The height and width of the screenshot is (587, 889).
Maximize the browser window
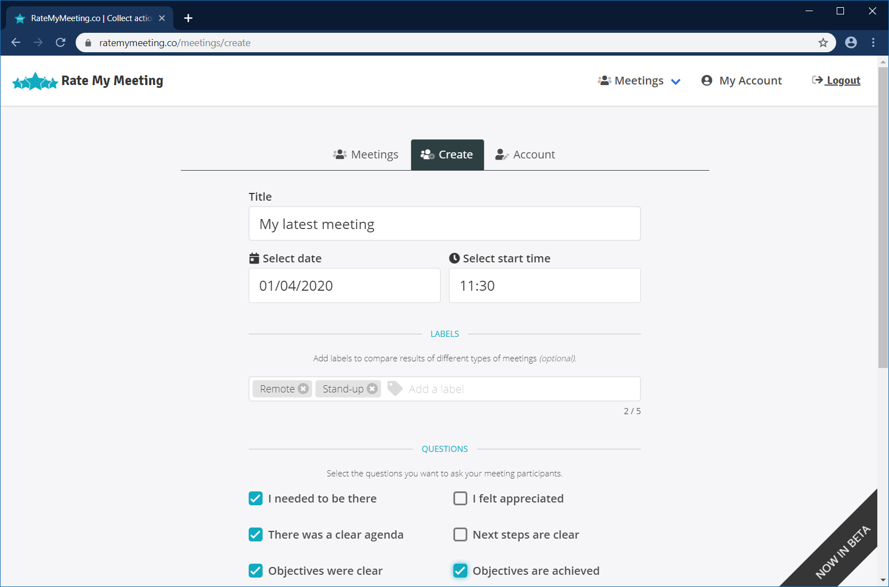click(x=841, y=11)
